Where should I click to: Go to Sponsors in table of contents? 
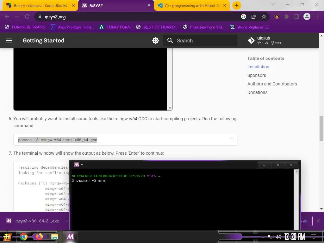click(257, 75)
